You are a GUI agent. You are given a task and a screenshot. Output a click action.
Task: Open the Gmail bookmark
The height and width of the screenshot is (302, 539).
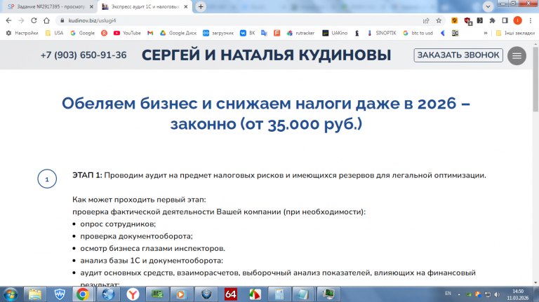click(x=150, y=33)
